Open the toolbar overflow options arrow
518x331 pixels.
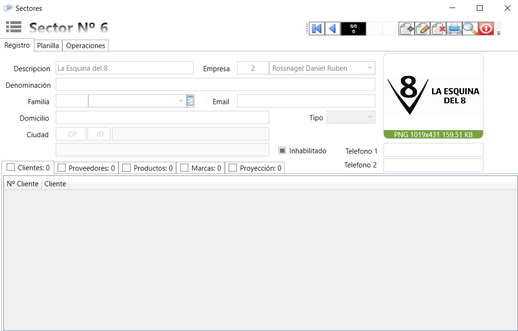499,33
